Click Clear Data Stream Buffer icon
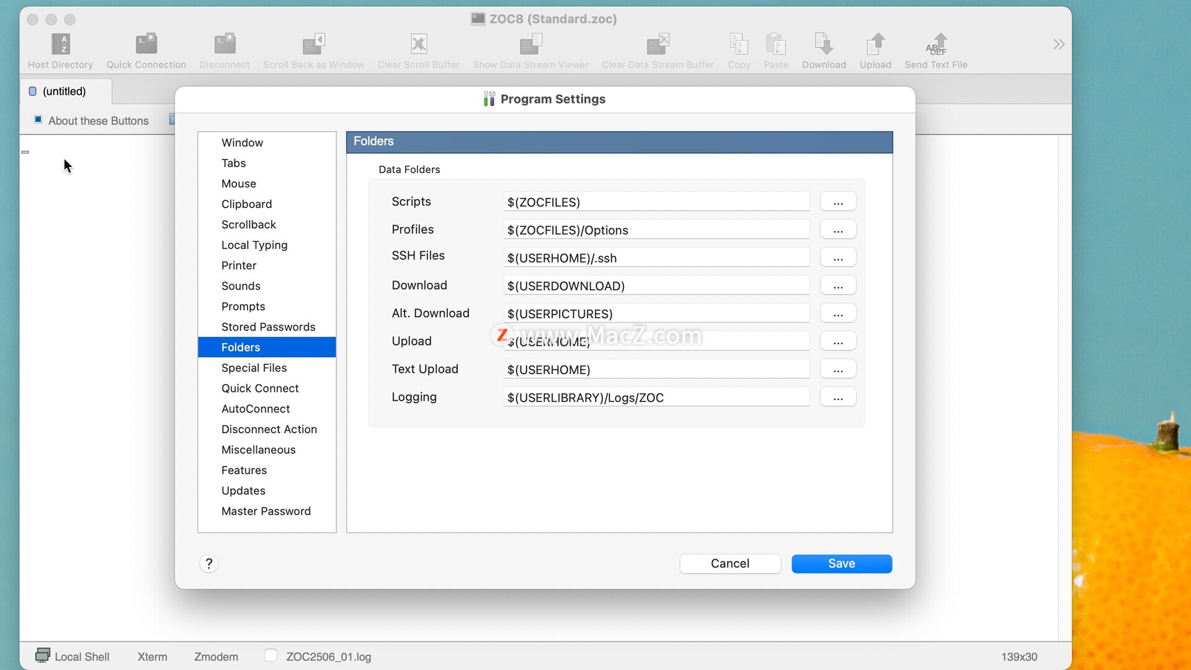 coord(658,44)
